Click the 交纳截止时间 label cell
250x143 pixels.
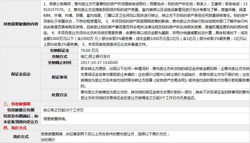pyautogui.click(x=59, y=63)
